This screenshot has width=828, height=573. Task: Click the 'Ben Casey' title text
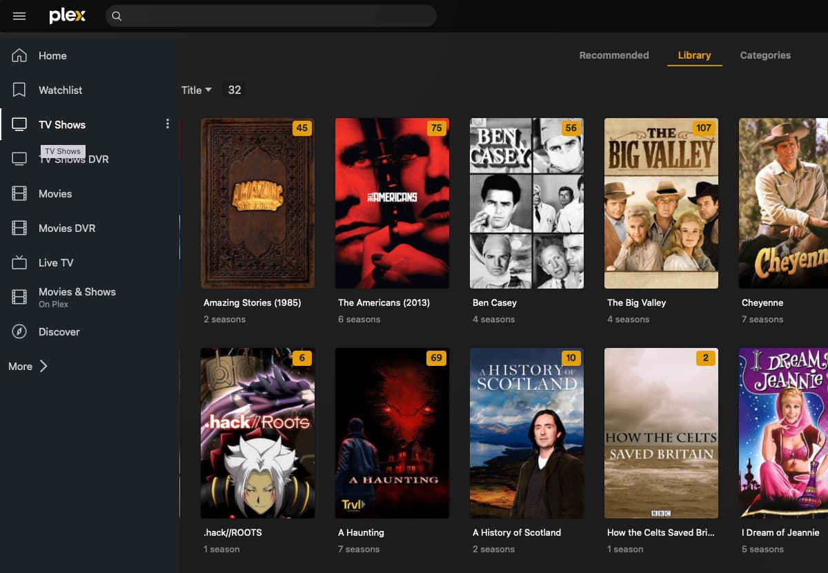coord(495,302)
